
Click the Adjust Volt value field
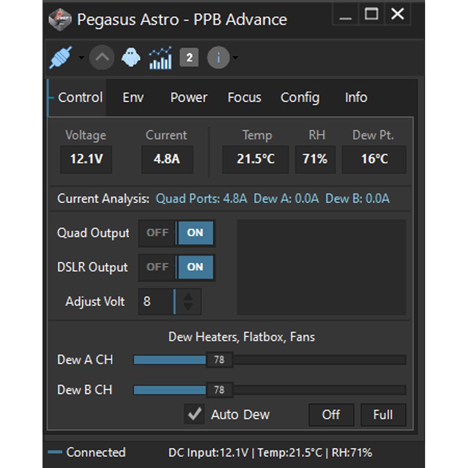click(156, 301)
